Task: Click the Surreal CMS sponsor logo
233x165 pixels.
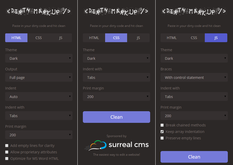Action: click(x=116, y=144)
